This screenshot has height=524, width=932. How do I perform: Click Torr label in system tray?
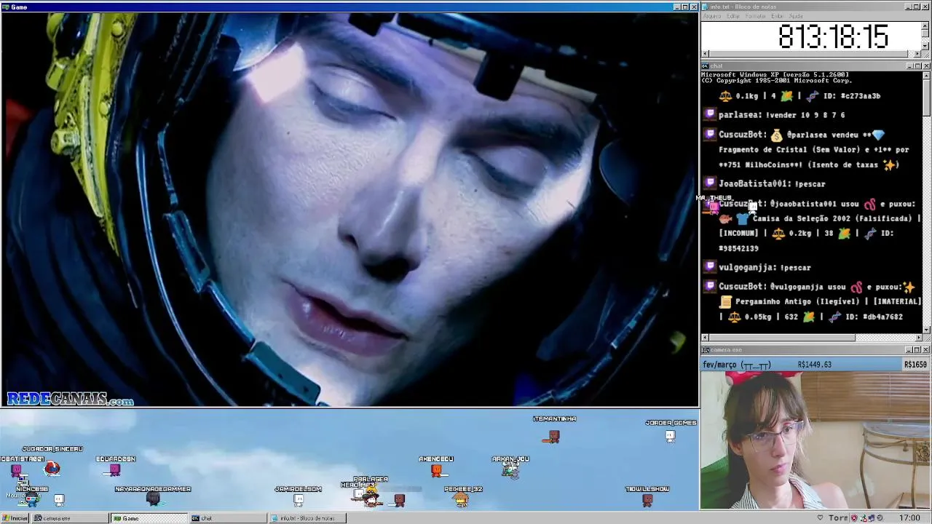click(838, 518)
